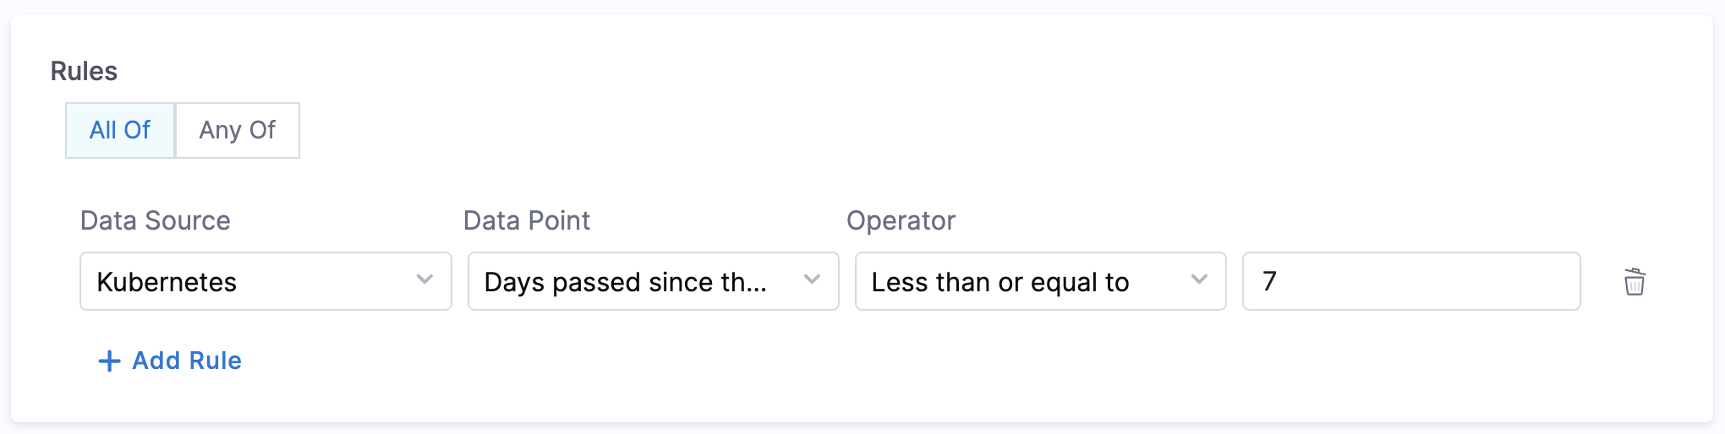
Task: Click the chevron beside Less than or equal to
Action: coord(1199,280)
